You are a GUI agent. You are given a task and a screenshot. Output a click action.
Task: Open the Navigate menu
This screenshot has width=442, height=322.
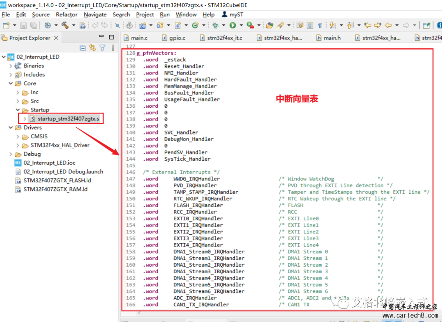[95, 15]
